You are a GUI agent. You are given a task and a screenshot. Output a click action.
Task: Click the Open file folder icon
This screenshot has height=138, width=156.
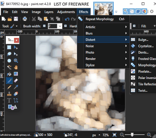click(x=10, y=19)
